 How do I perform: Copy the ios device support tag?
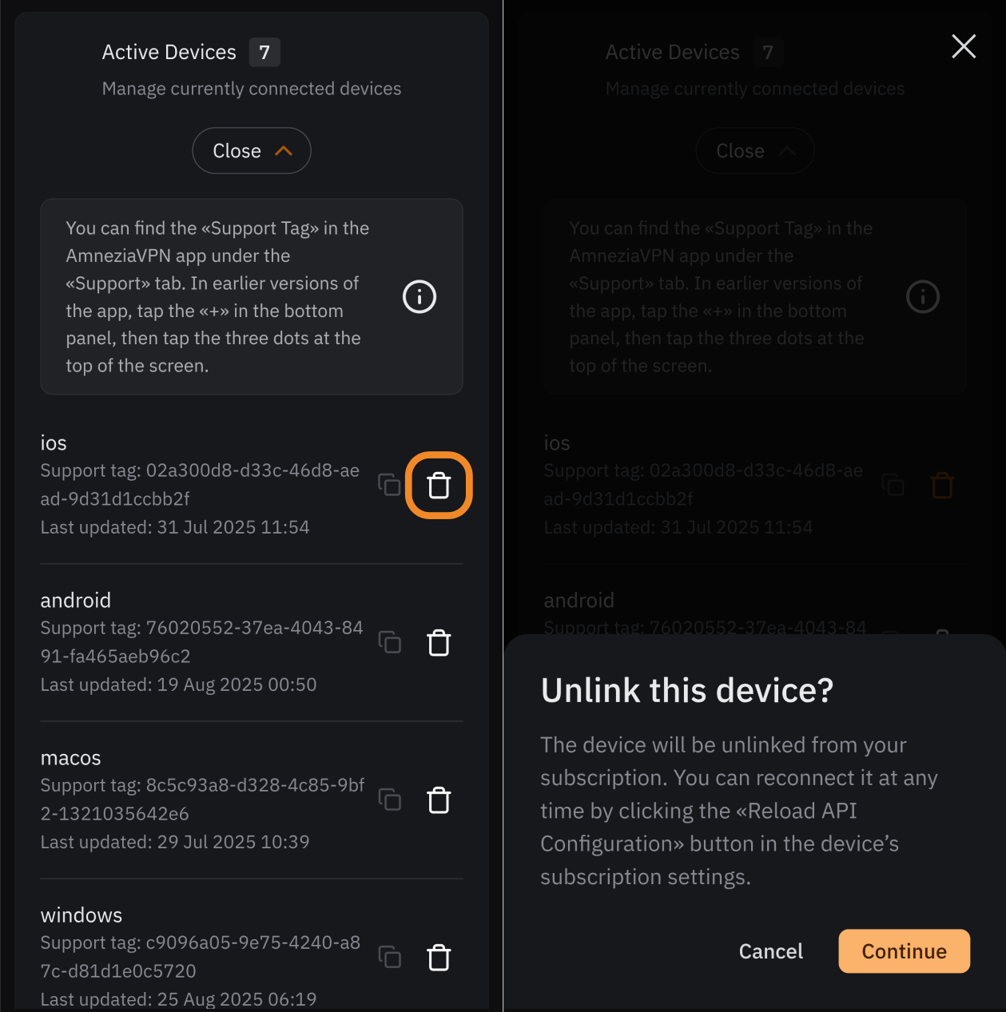389,484
